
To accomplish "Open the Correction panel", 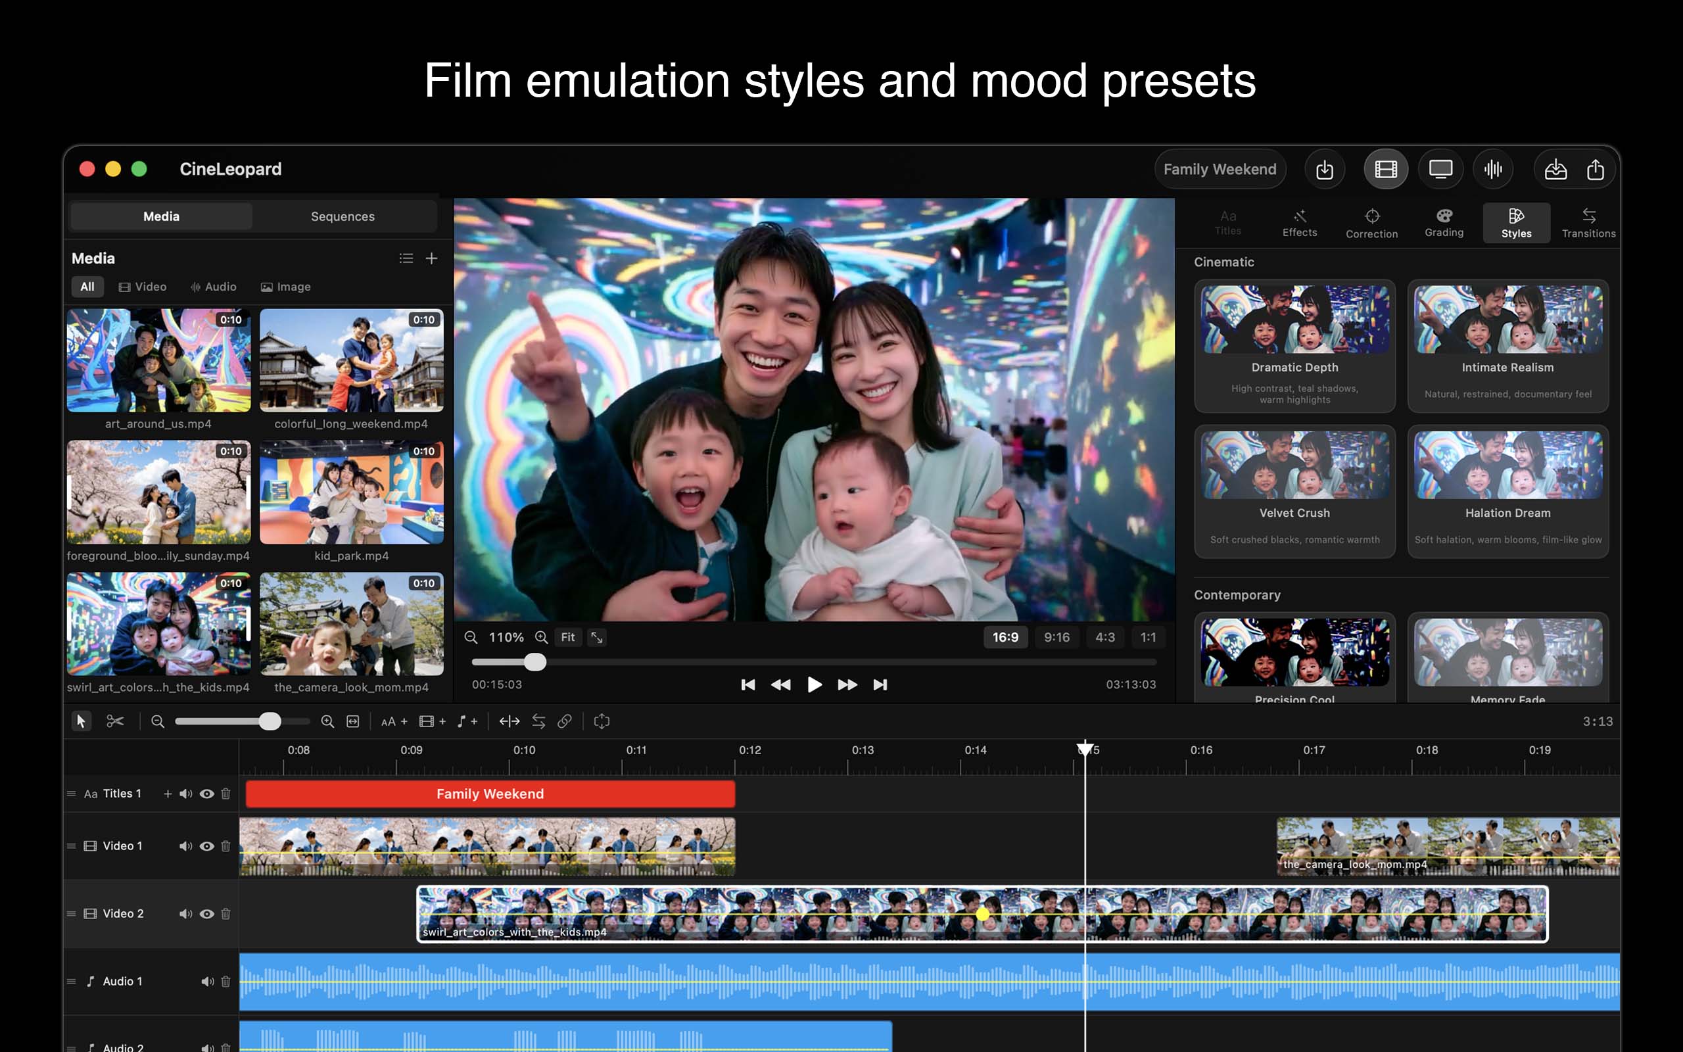I will tap(1371, 222).
